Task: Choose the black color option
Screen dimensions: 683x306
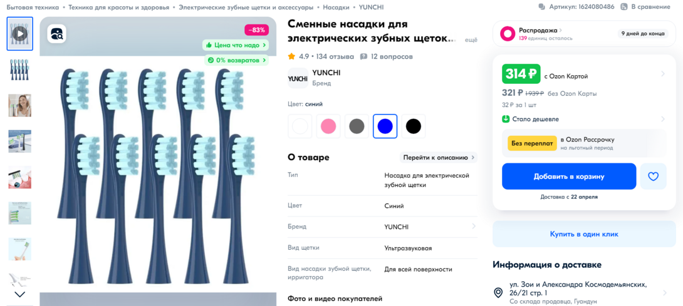Action: click(x=414, y=126)
